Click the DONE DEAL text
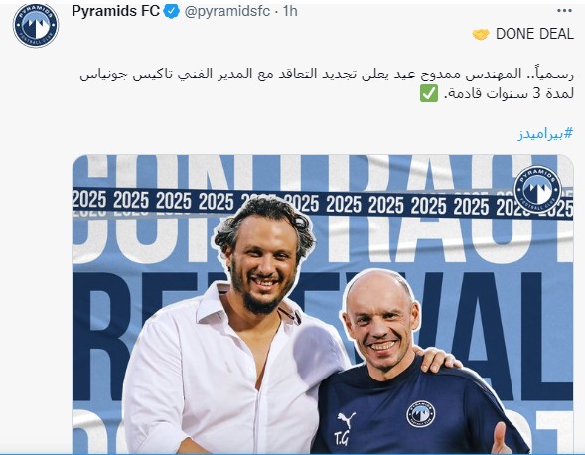The height and width of the screenshot is (455, 585). pyautogui.click(x=534, y=34)
